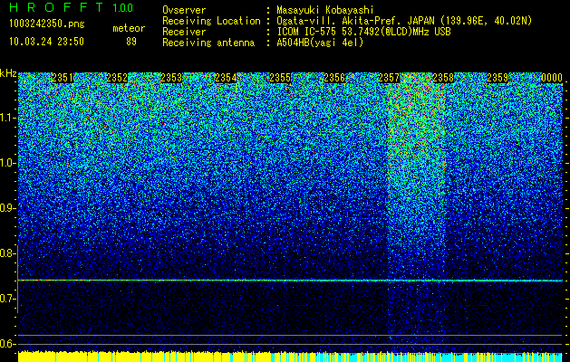Screen dimensions: 570x362
Task: Click time marker 2356
Action: [334, 78]
